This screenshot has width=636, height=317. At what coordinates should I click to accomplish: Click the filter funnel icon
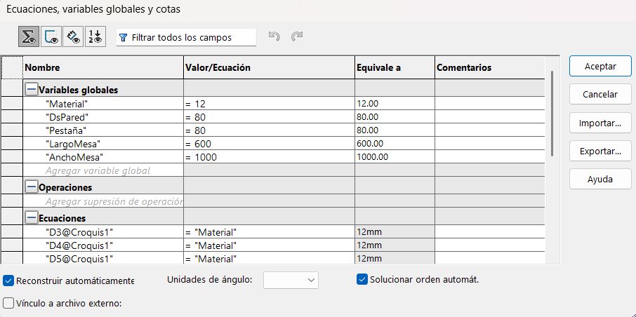124,38
